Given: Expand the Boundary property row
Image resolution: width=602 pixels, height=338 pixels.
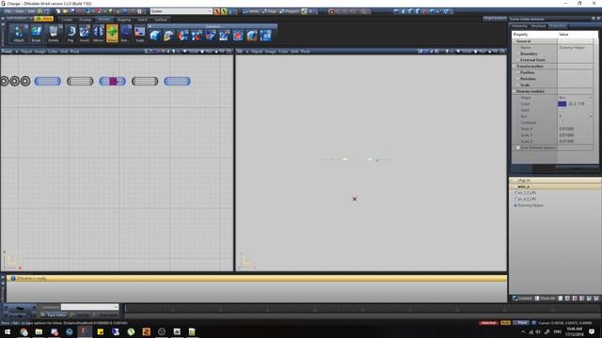Looking at the screenshot, I should (518, 54).
